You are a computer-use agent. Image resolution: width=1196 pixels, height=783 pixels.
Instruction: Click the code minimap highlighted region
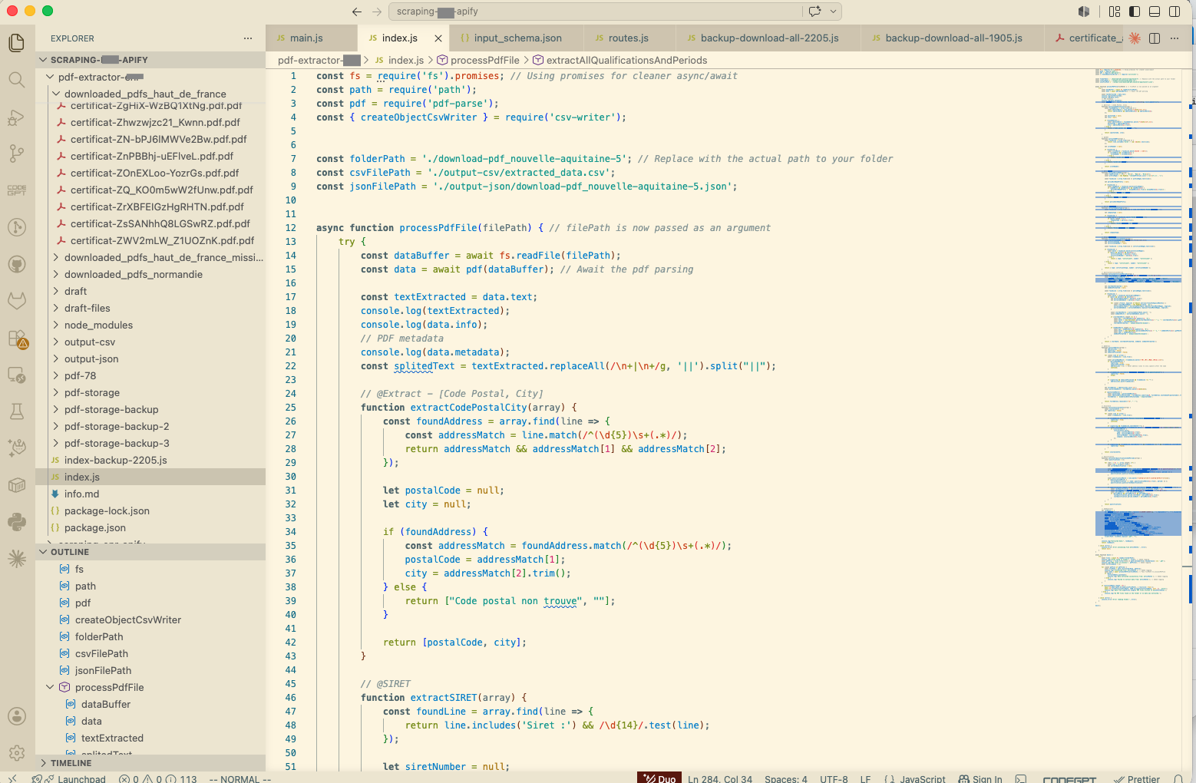[1138, 523]
